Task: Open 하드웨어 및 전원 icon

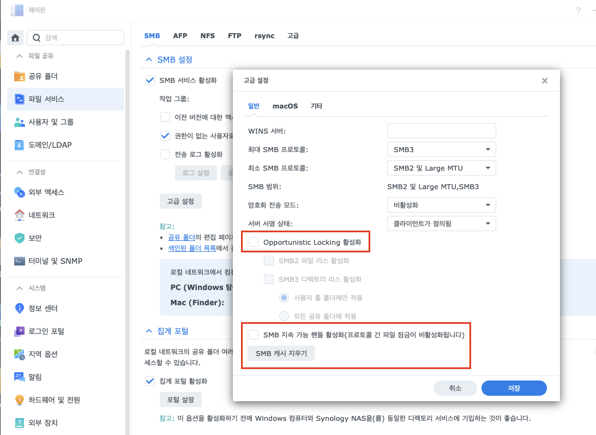Action: click(20, 400)
